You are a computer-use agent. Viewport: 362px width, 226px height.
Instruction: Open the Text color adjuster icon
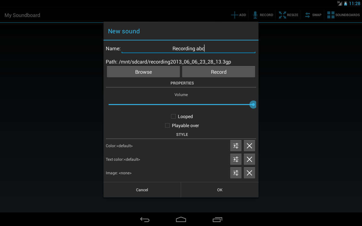pos(236,159)
